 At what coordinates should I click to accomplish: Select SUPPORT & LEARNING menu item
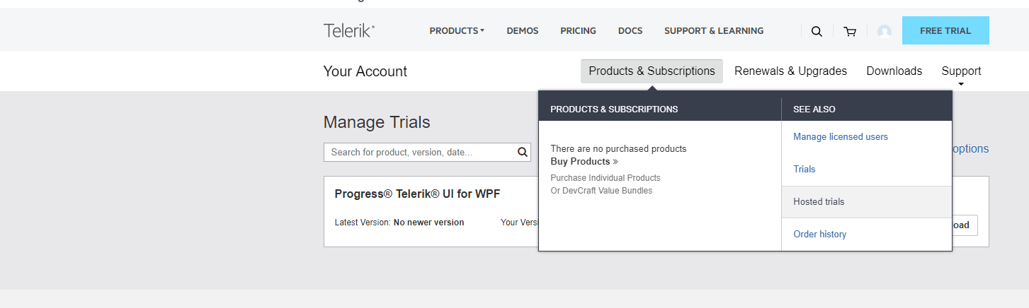[x=714, y=31]
